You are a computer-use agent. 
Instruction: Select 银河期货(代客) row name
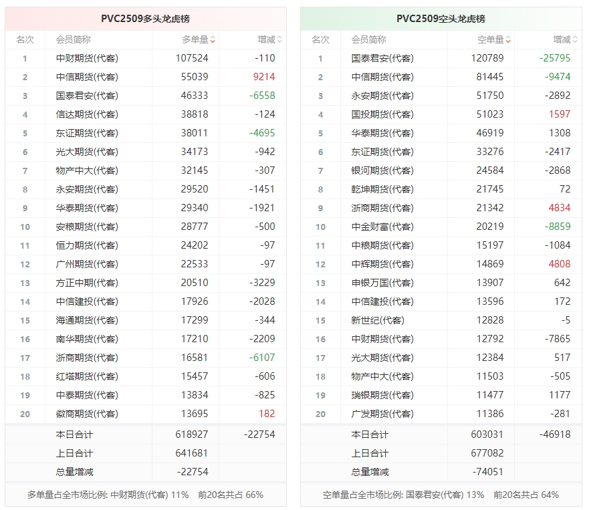pyautogui.click(x=382, y=170)
